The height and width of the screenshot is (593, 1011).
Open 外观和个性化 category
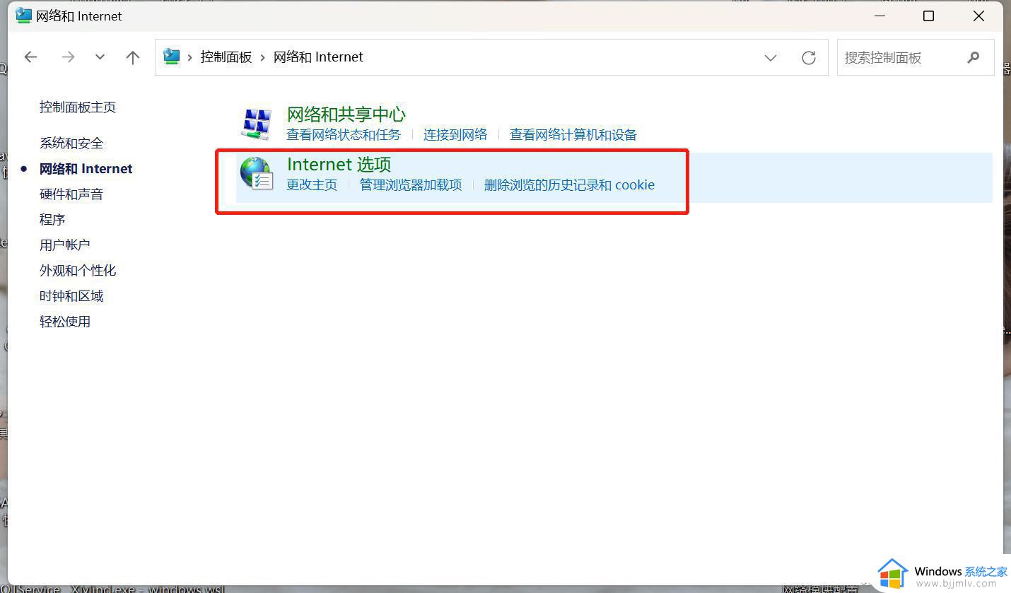(x=78, y=270)
